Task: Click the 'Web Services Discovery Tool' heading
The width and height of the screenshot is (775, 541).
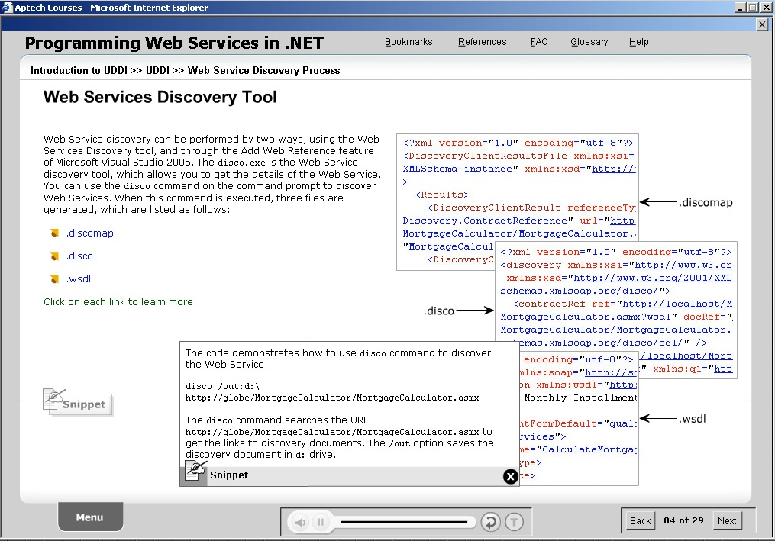Action: pos(160,98)
